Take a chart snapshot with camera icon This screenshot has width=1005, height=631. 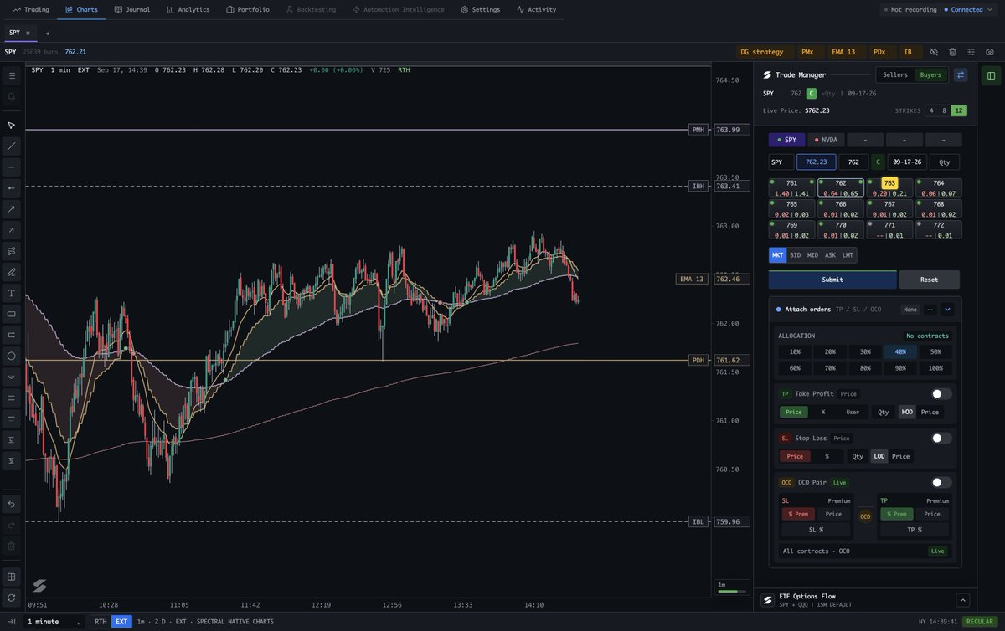click(x=990, y=52)
